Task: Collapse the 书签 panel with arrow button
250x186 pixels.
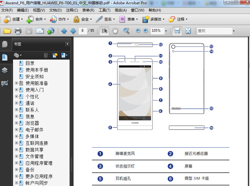Action: (x=67, y=44)
